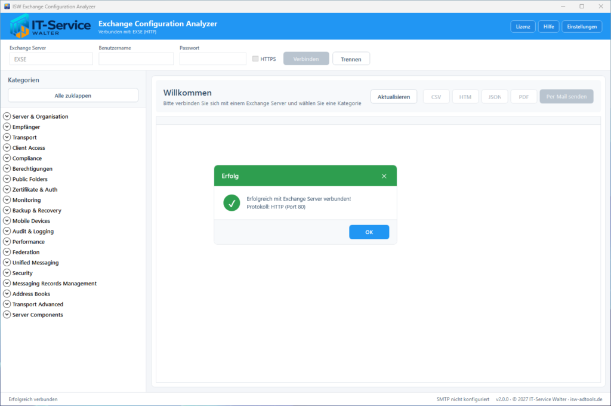This screenshot has height=406, width=611.
Task: Click the 'Kategorien' panel heading
Action: click(x=23, y=80)
